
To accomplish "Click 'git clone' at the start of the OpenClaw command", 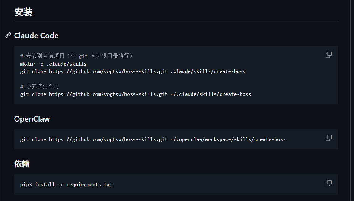I will tap(33, 139).
